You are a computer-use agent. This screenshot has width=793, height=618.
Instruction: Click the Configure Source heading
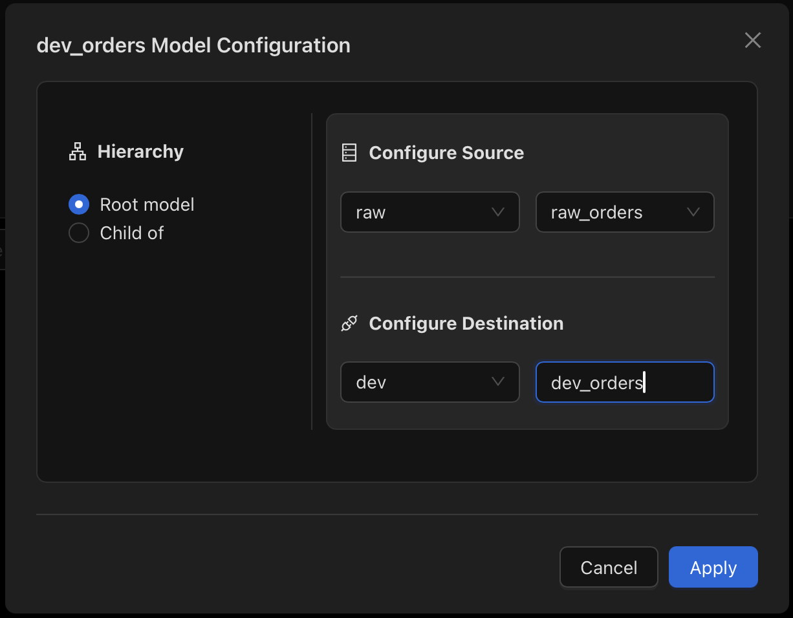[446, 153]
